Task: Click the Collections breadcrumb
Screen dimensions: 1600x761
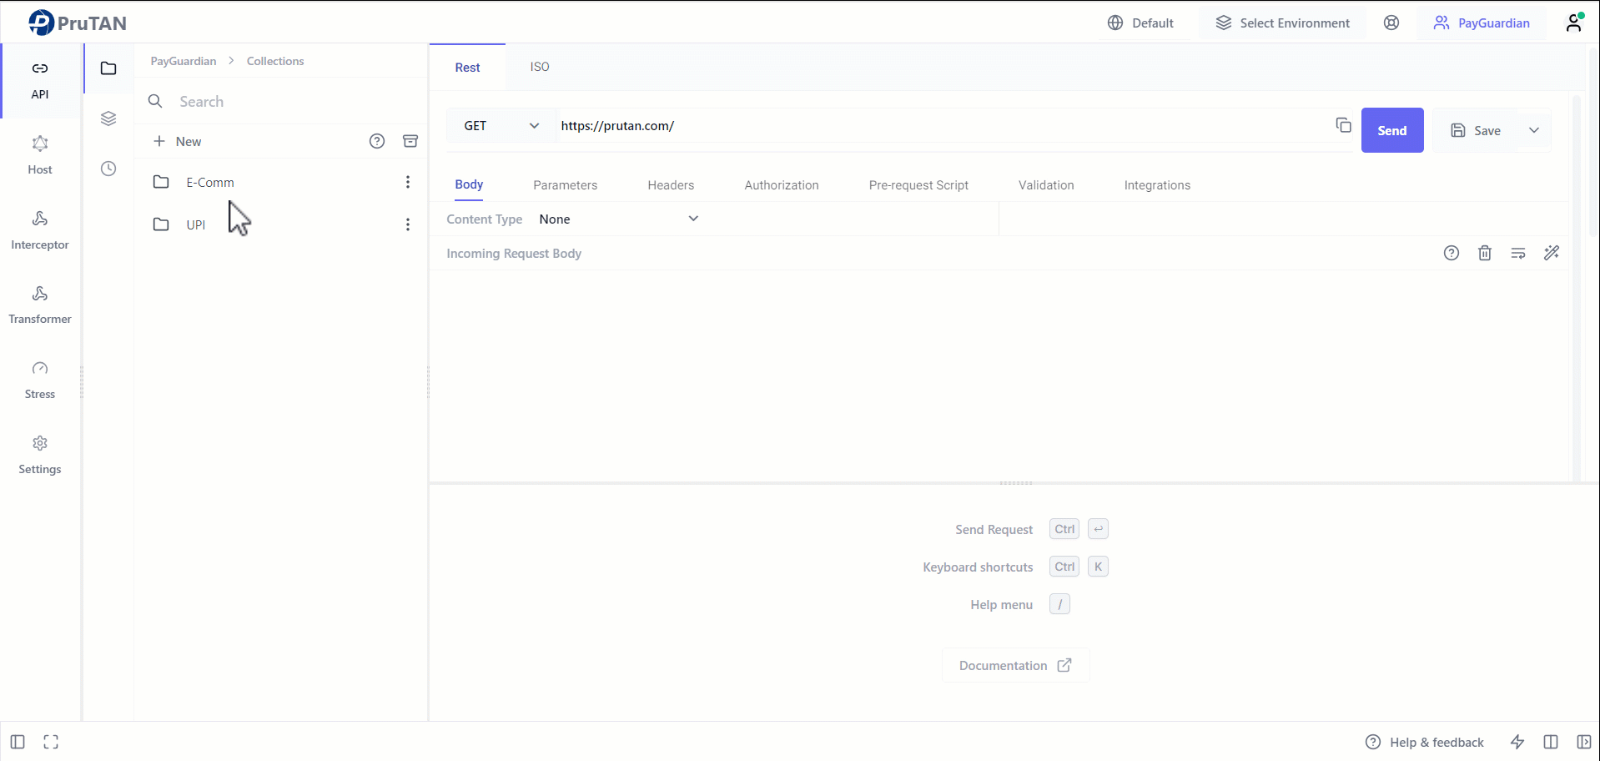Action: 275,61
